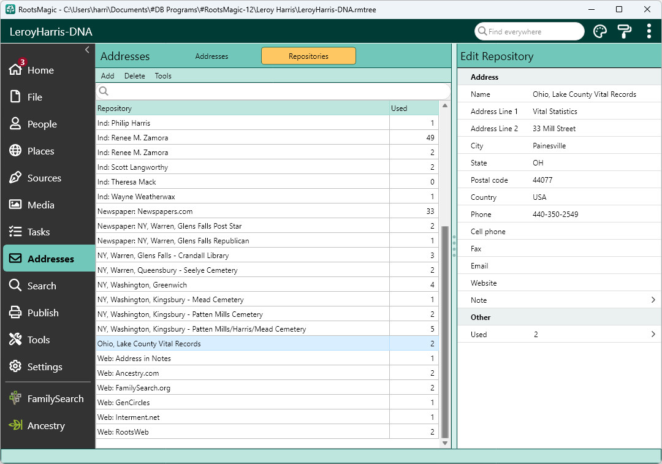Switch to the Addresses tab

(x=211, y=56)
